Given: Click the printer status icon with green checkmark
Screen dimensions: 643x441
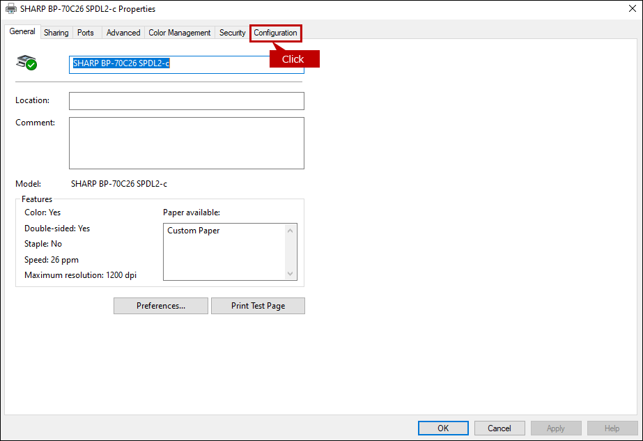Looking at the screenshot, I should [26, 63].
